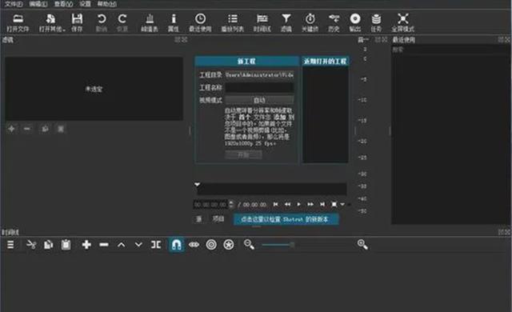512x312 pixels.
Task: Click the Shotcut check for new version button
Action: click(286, 219)
